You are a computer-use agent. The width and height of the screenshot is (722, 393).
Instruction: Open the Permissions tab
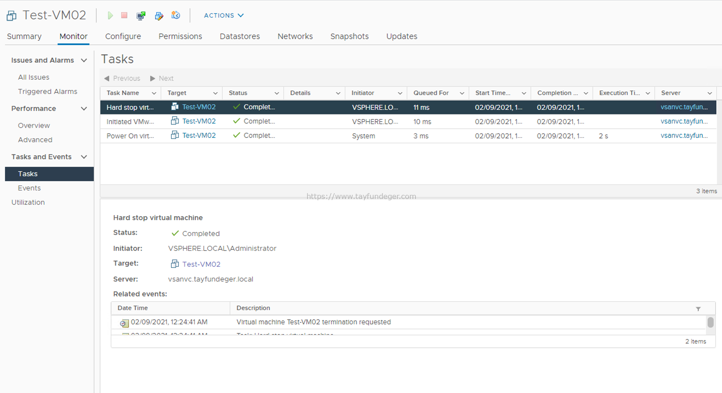(x=180, y=36)
